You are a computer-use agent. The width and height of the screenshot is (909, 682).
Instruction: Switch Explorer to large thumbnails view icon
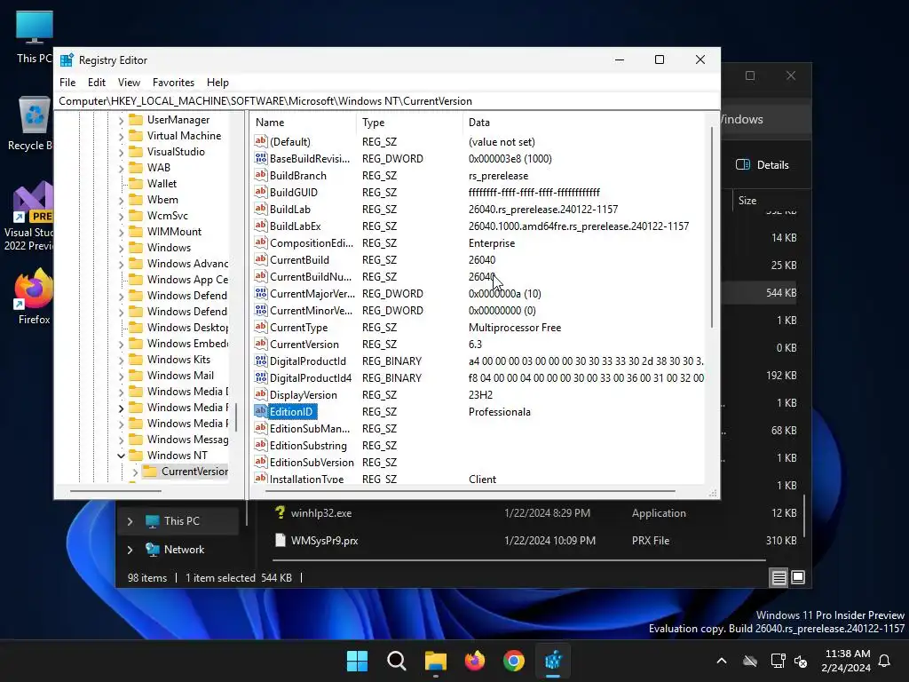(x=798, y=577)
